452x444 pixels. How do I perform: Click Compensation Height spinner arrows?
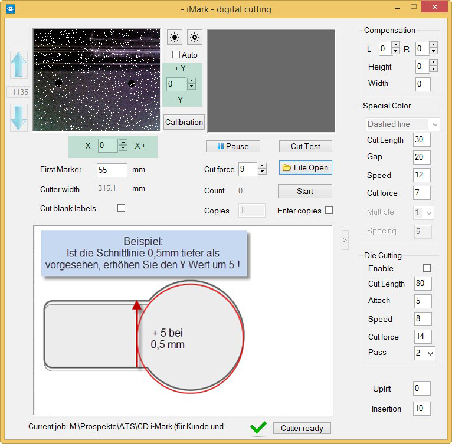point(434,65)
